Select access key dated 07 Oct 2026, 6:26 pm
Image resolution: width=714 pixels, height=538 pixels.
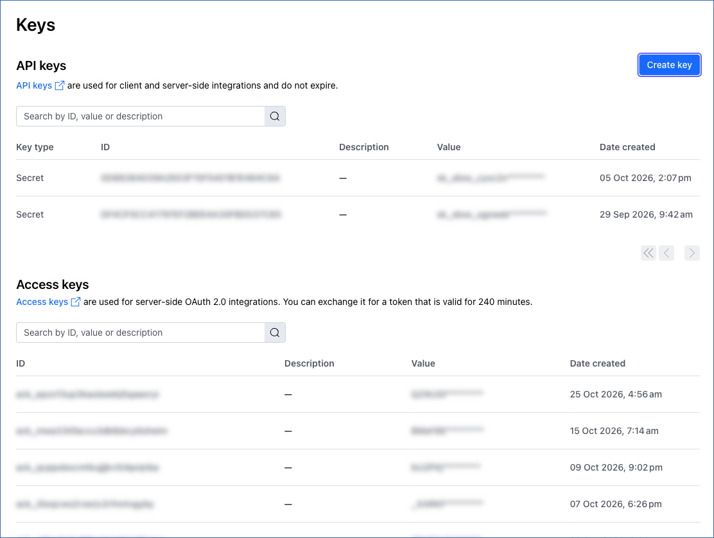(x=358, y=504)
